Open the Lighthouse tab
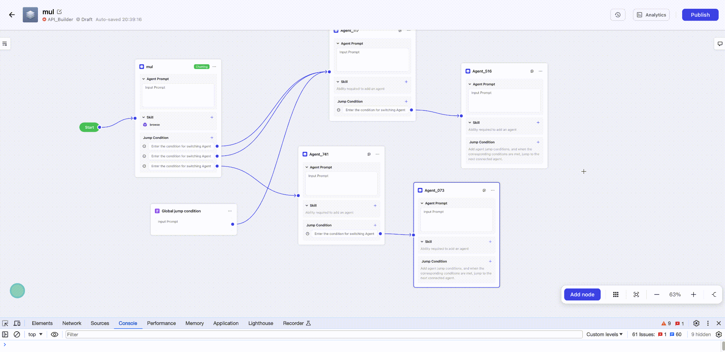 click(x=261, y=323)
